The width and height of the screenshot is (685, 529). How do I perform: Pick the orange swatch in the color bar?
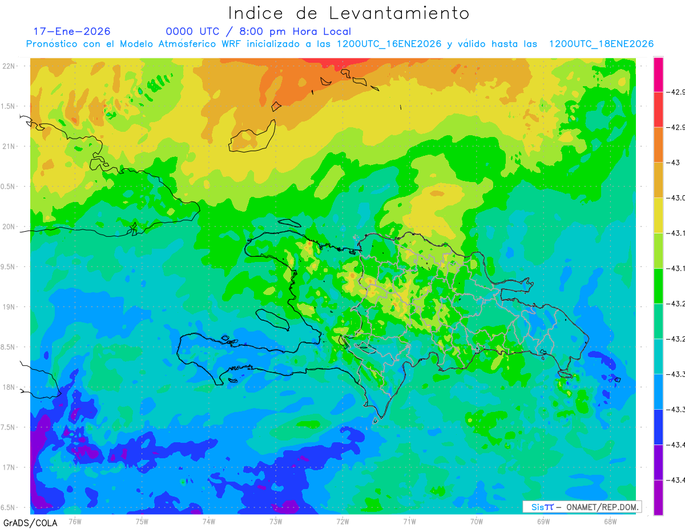(x=658, y=145)
